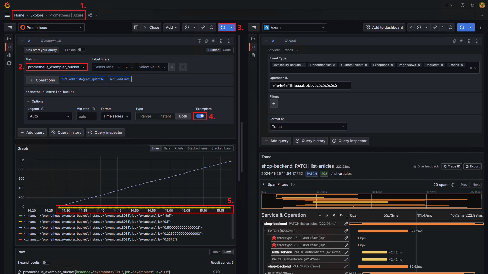This screenshot has height=274, width=488.
Task: Open Query inspector in Prometheus pane
Action: 105,132
